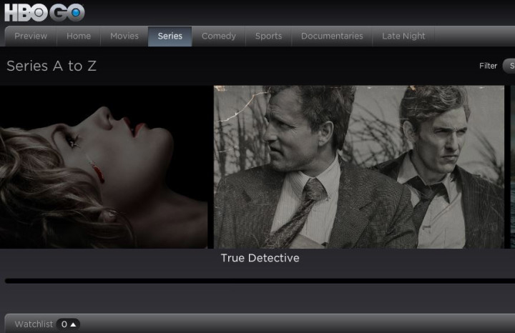515x333 pixels.
Task: Click the HBO GO logo
Action: click(x=44, y=12)
